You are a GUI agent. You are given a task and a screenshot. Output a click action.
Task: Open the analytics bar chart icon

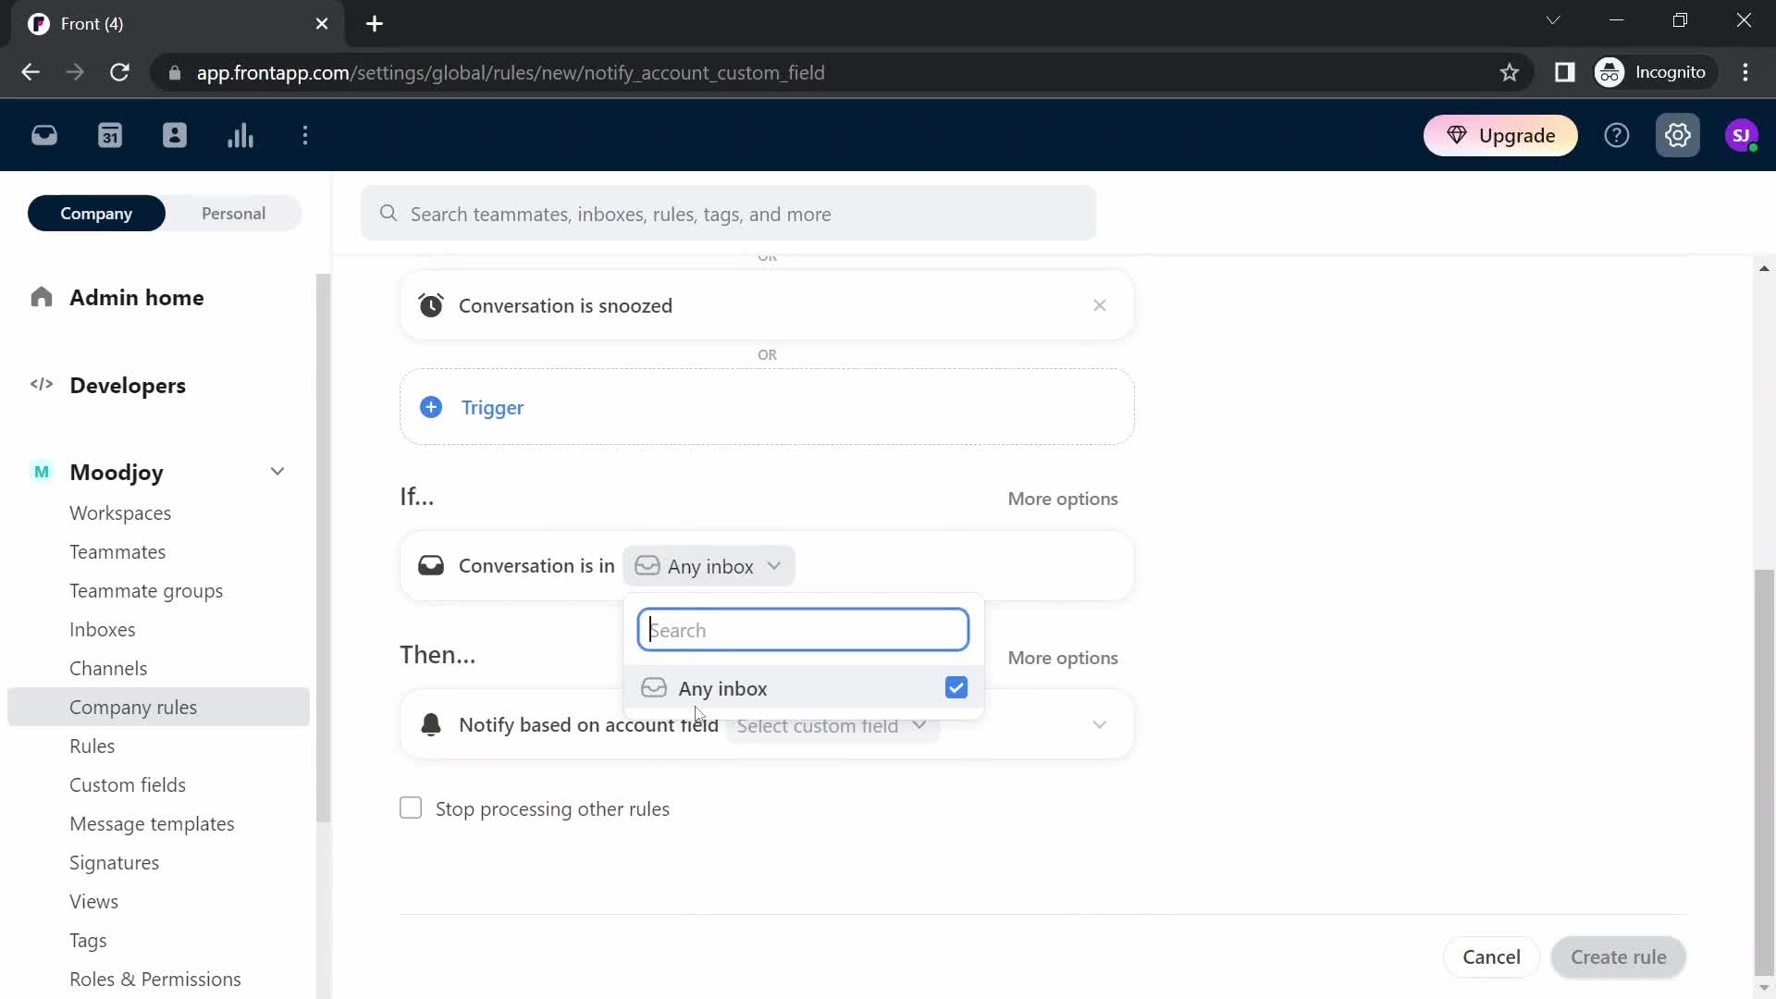point(240,136)
